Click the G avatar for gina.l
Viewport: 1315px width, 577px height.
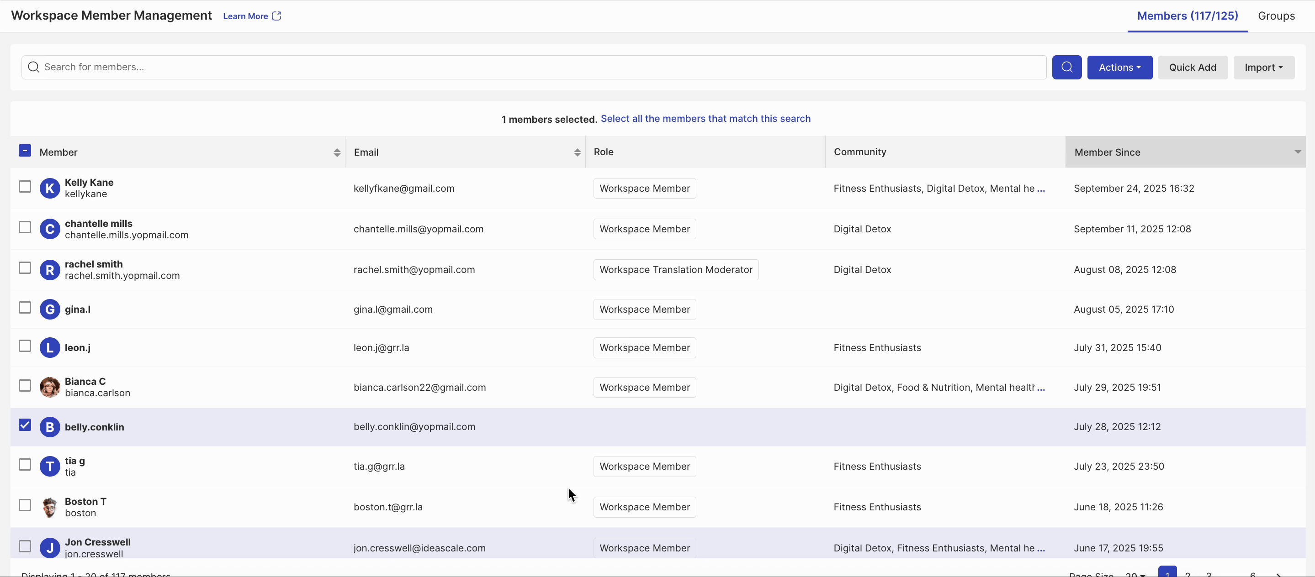point(49,309)
